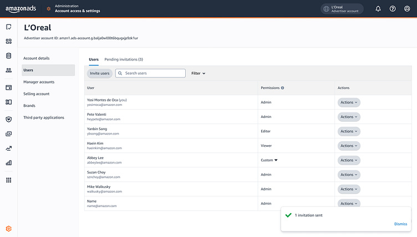
Task: Open the bar chart reports sidebar icon
Action: (9, 163)
